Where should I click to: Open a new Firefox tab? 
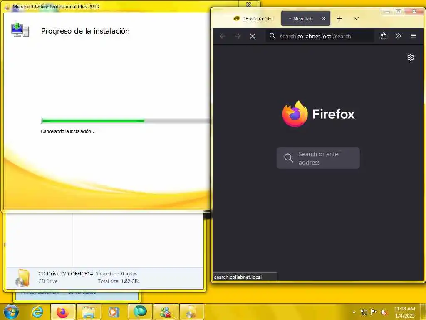pos(339,18)
